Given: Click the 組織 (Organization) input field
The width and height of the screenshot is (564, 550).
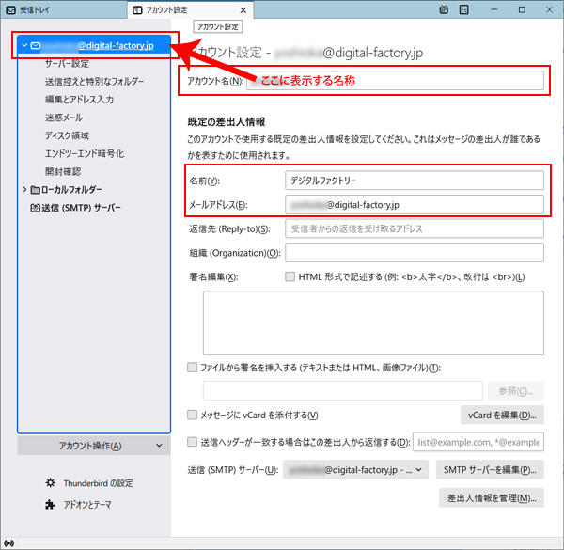Looking at the screenshot, I should (415, 253).
